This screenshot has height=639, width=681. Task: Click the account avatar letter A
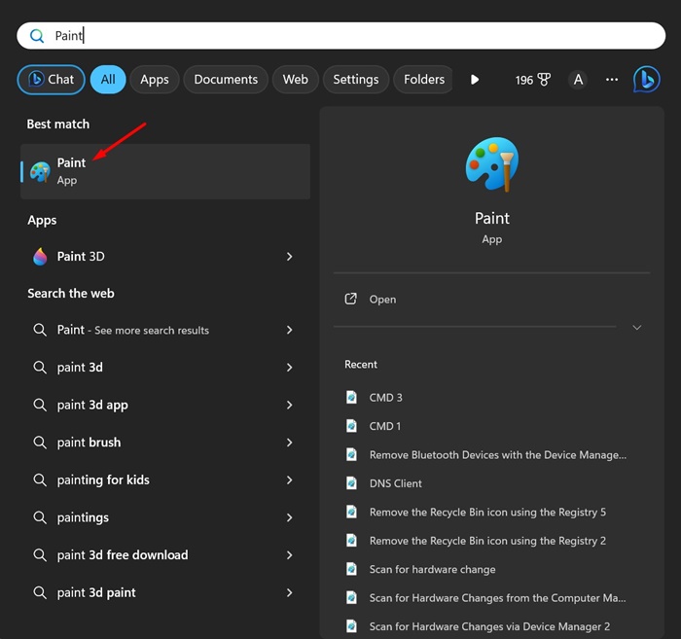point(578,80)
